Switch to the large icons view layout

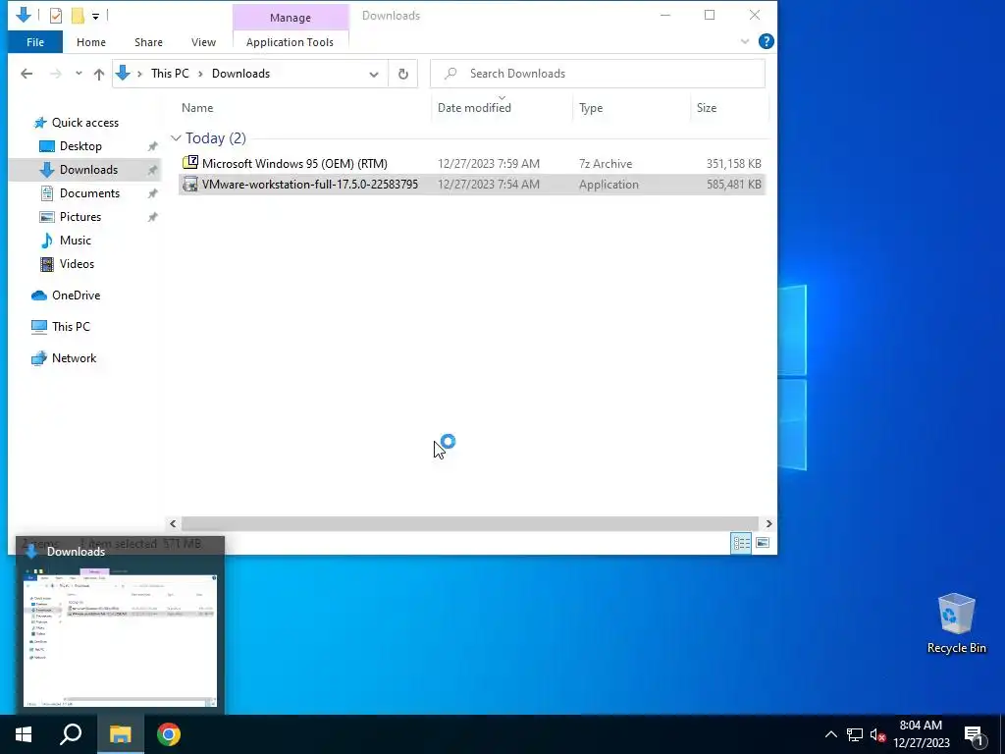click(x=762, y=544)
